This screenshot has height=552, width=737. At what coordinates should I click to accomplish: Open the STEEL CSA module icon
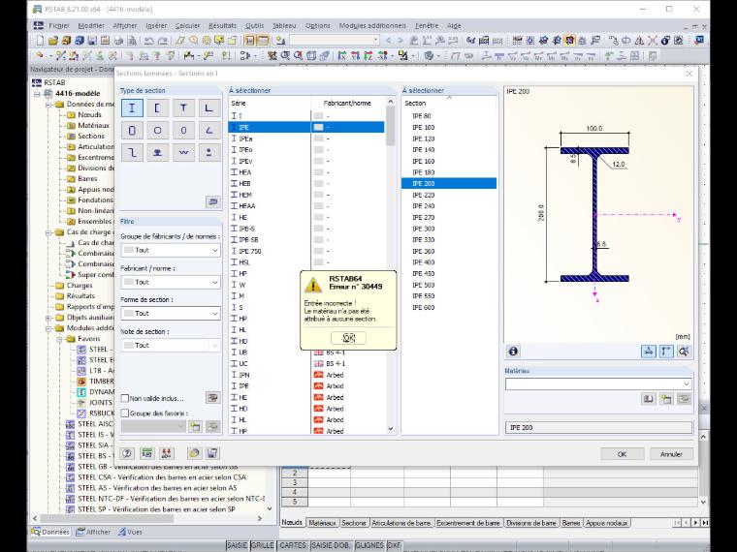point(70,477)
